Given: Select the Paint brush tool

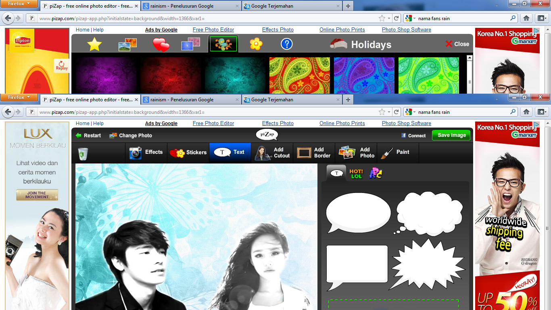Looking at the screenshot, I should [x=398, y=153].
